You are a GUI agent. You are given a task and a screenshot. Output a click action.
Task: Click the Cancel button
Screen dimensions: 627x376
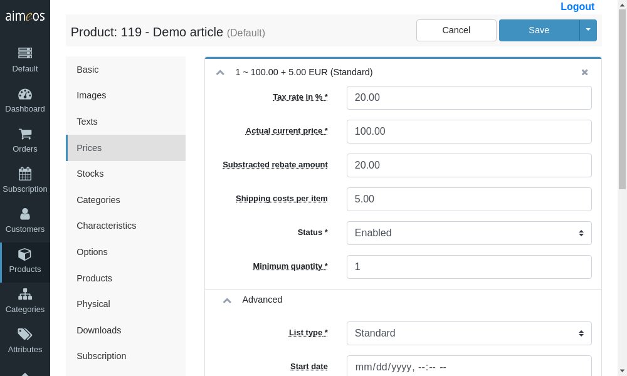pos(456,29)
